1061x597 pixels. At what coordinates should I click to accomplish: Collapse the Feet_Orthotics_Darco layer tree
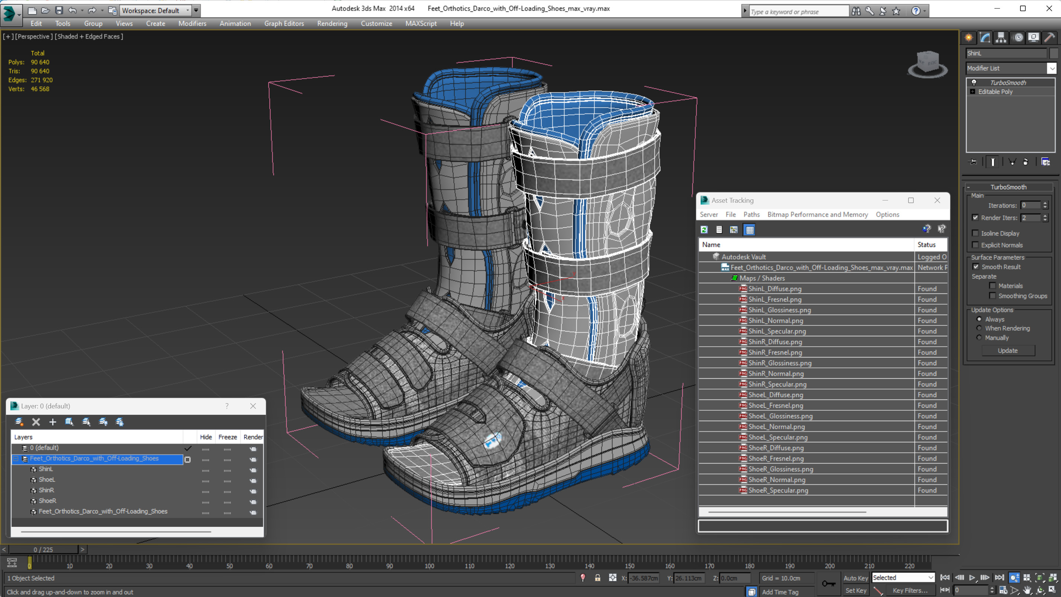tap(16, 459)
